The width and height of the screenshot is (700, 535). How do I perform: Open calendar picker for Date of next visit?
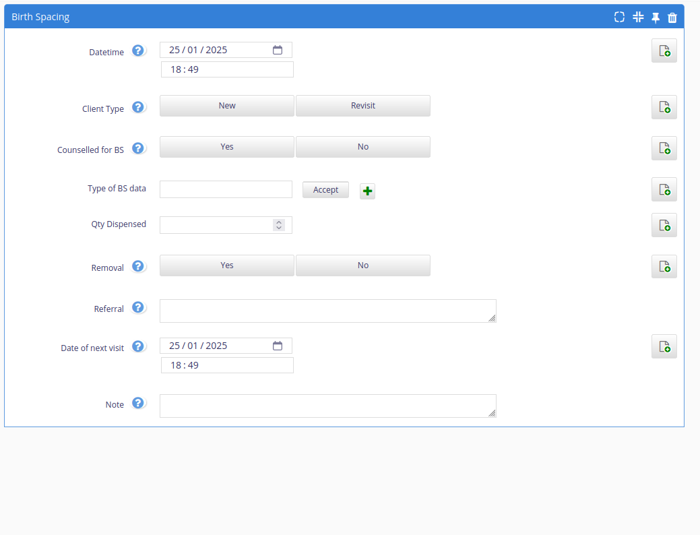pyautogui.click(x=277, y=346)
